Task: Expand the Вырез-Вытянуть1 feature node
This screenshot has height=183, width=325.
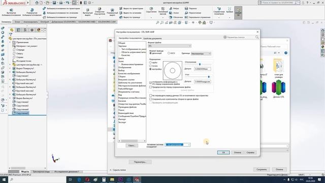Action: coord(10,98)
